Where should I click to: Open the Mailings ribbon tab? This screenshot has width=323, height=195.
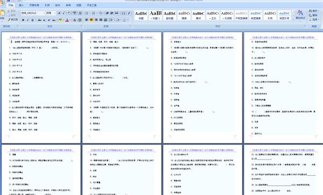click(x=58, y=5)
